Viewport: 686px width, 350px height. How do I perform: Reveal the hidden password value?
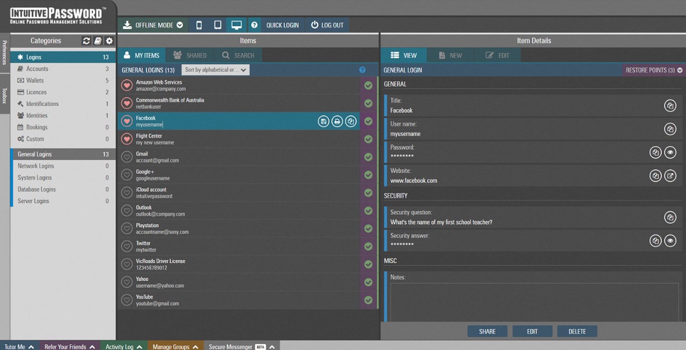pyautogui.click(x=670, y=152)
